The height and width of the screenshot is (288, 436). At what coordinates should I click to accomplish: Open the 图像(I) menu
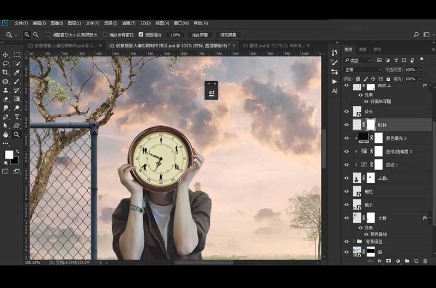57,23
